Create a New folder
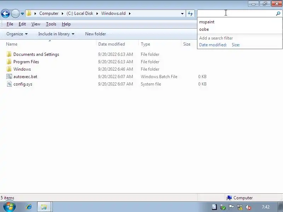 tap(96, 34)
